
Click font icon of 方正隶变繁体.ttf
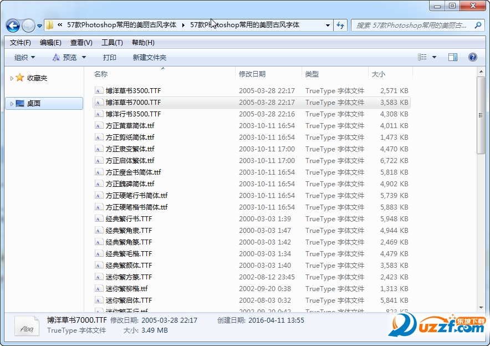tap(99, 149)
